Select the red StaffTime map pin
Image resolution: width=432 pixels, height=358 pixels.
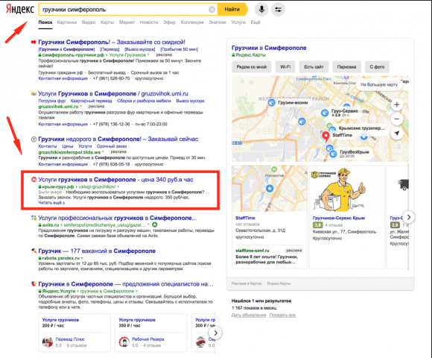coord(326,136)
